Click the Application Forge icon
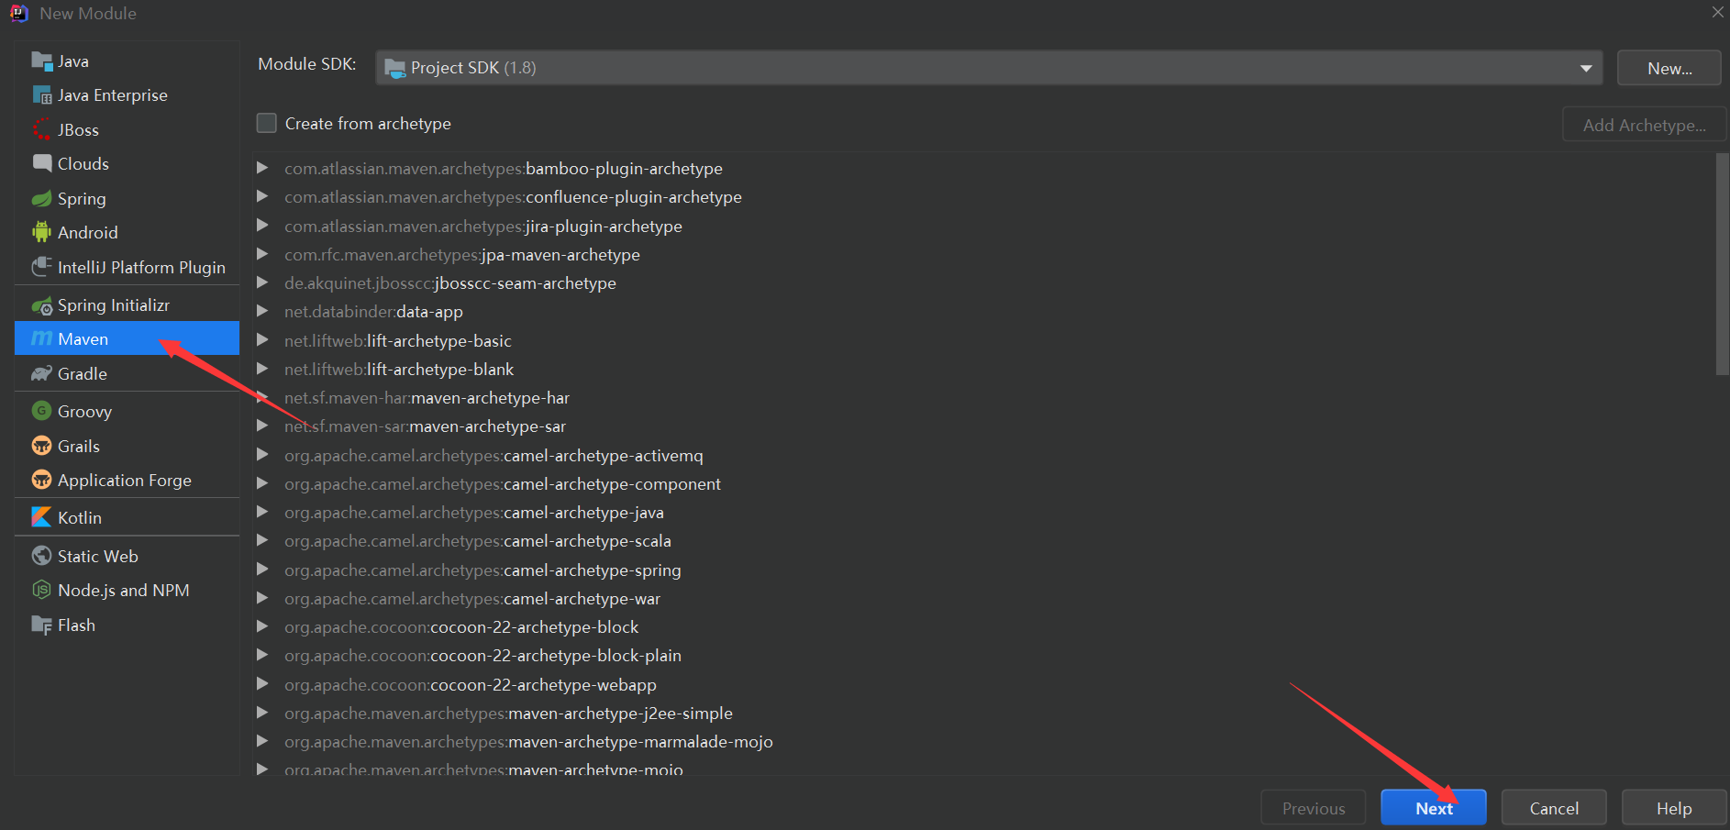Screen dimensions: 1730x830 pyautogui.click(x=41, y=480)
